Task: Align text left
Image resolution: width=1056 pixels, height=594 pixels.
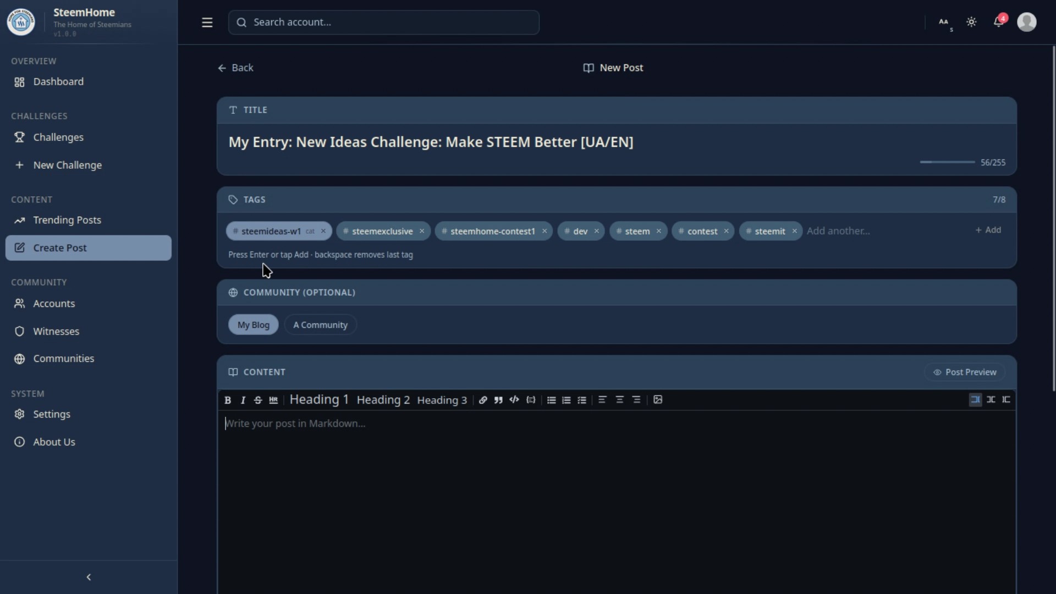Action: pyautogui.click(x=602, y=400)
